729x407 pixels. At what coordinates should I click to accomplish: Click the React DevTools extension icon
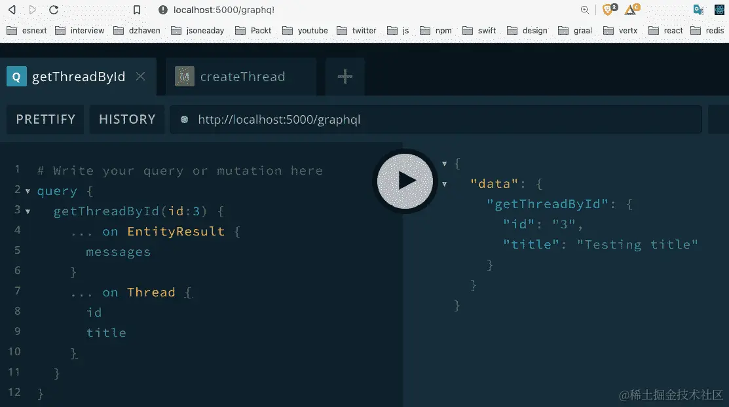[x=719, y=9]
